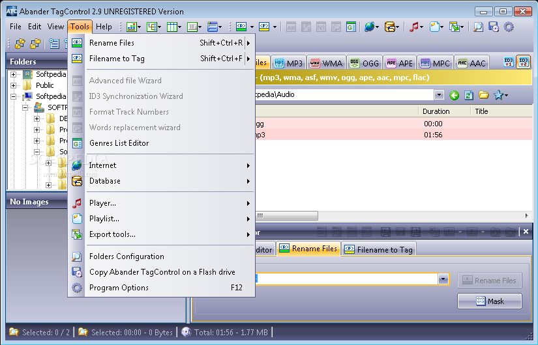This screenshot has height=345, width=538.
Task: Collapse the Softpedia computer tree node
Action: point(14,96)
